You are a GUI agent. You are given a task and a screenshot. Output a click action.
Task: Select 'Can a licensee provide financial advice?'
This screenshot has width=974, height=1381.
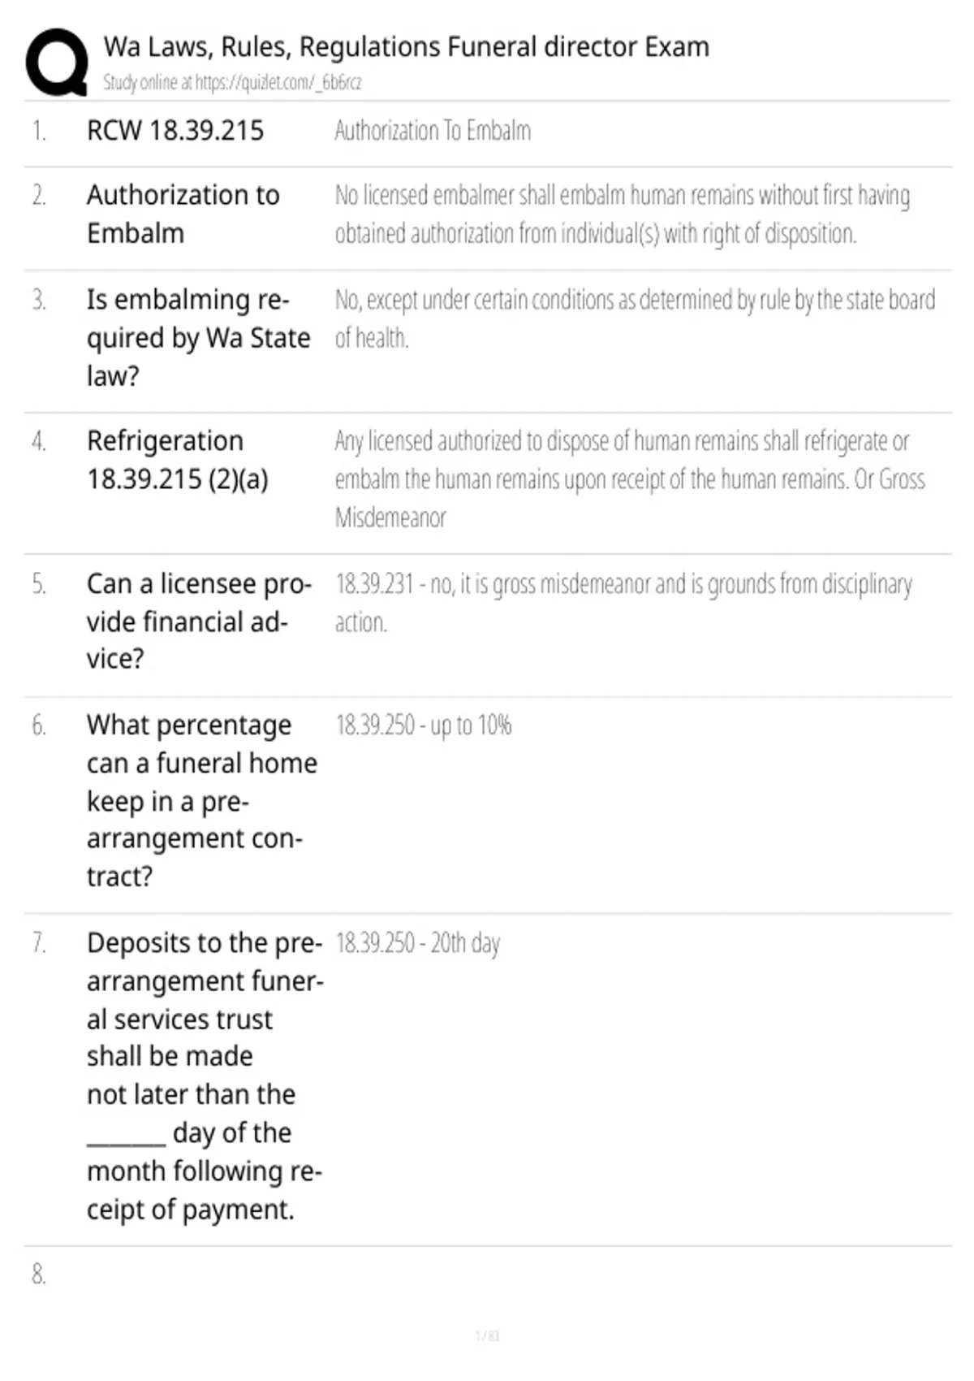[x=199, y=621]
